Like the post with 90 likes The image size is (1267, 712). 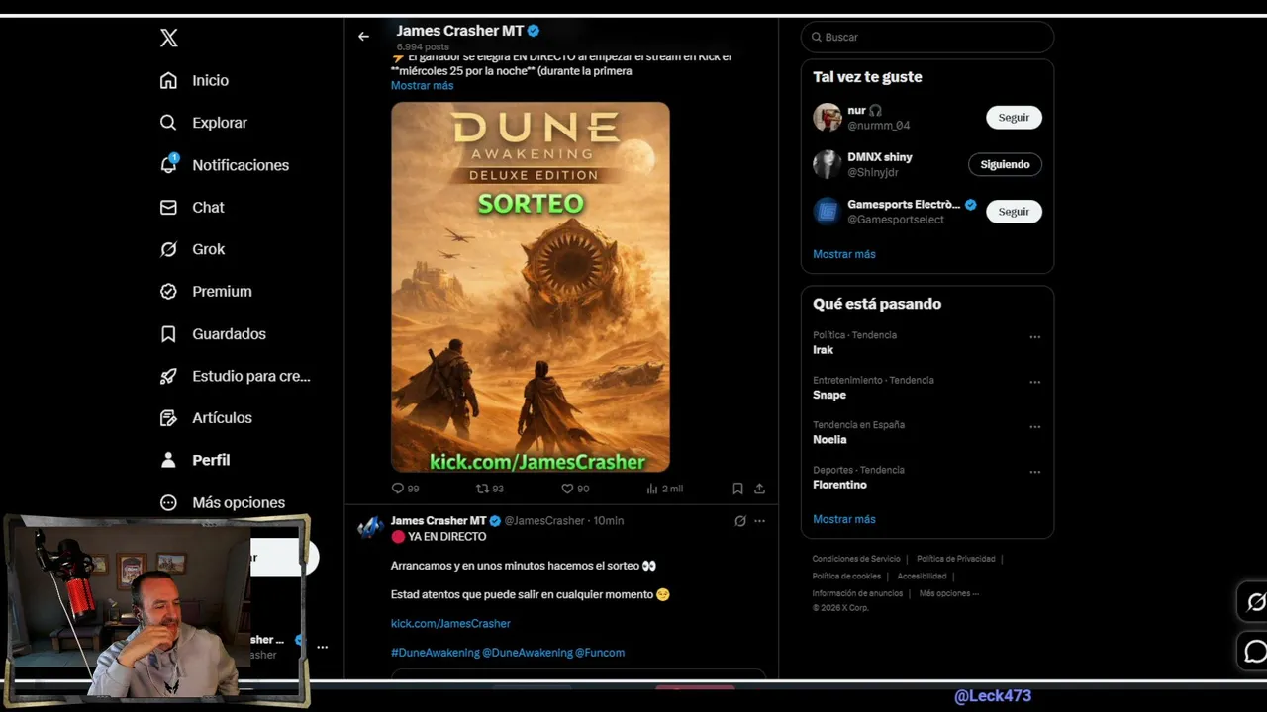[575, 489]
